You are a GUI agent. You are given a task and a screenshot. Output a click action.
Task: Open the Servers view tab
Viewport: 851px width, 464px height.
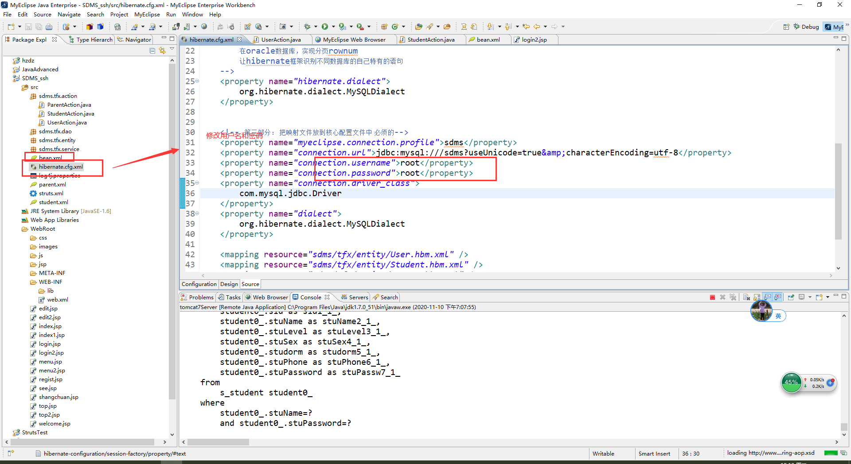coord(355,297)
